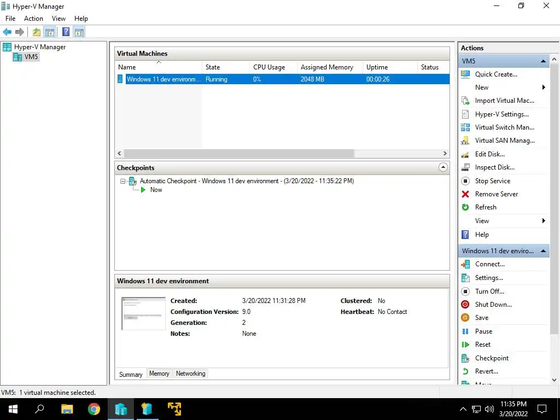Toggle the Show/Hide Action Pane toolbar icon
Viewport: 560px width, 420px height.
(79, 32)
